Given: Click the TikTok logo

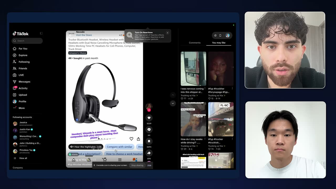Looking at the screenshot, I should (20, 34).
